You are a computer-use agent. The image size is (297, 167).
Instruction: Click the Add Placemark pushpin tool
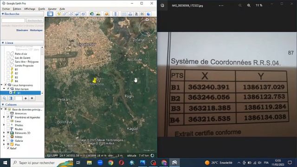(x=59, y=14)
